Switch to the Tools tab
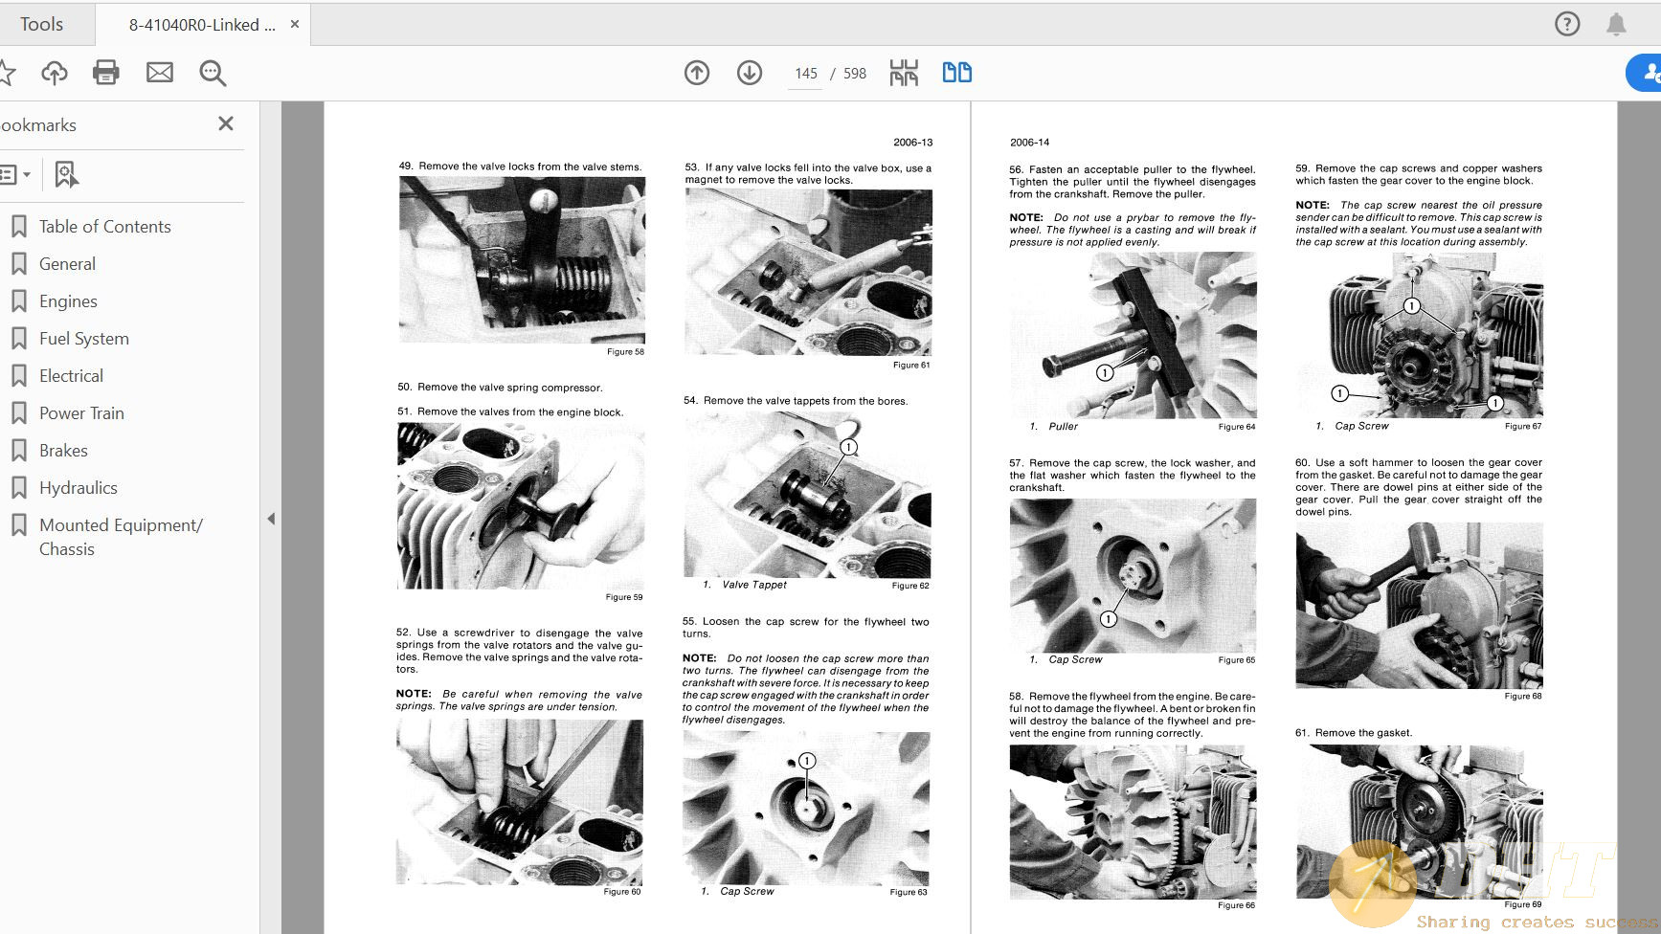This screenshot has height=934, width=1661. pyautogui.click(x=42, y=24)
